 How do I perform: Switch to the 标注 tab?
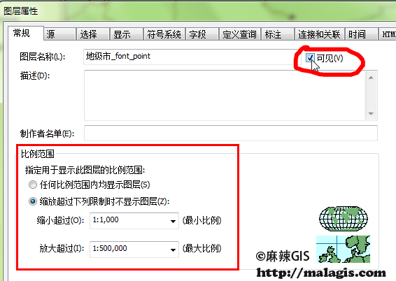tap(278, 34)
